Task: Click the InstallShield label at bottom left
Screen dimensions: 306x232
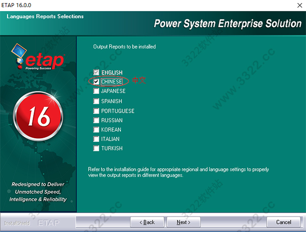Action: click(x=17, y=223)
